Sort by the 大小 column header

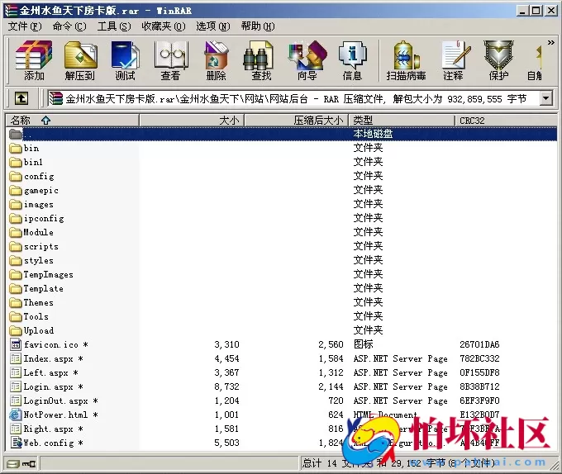click(192, 121)
